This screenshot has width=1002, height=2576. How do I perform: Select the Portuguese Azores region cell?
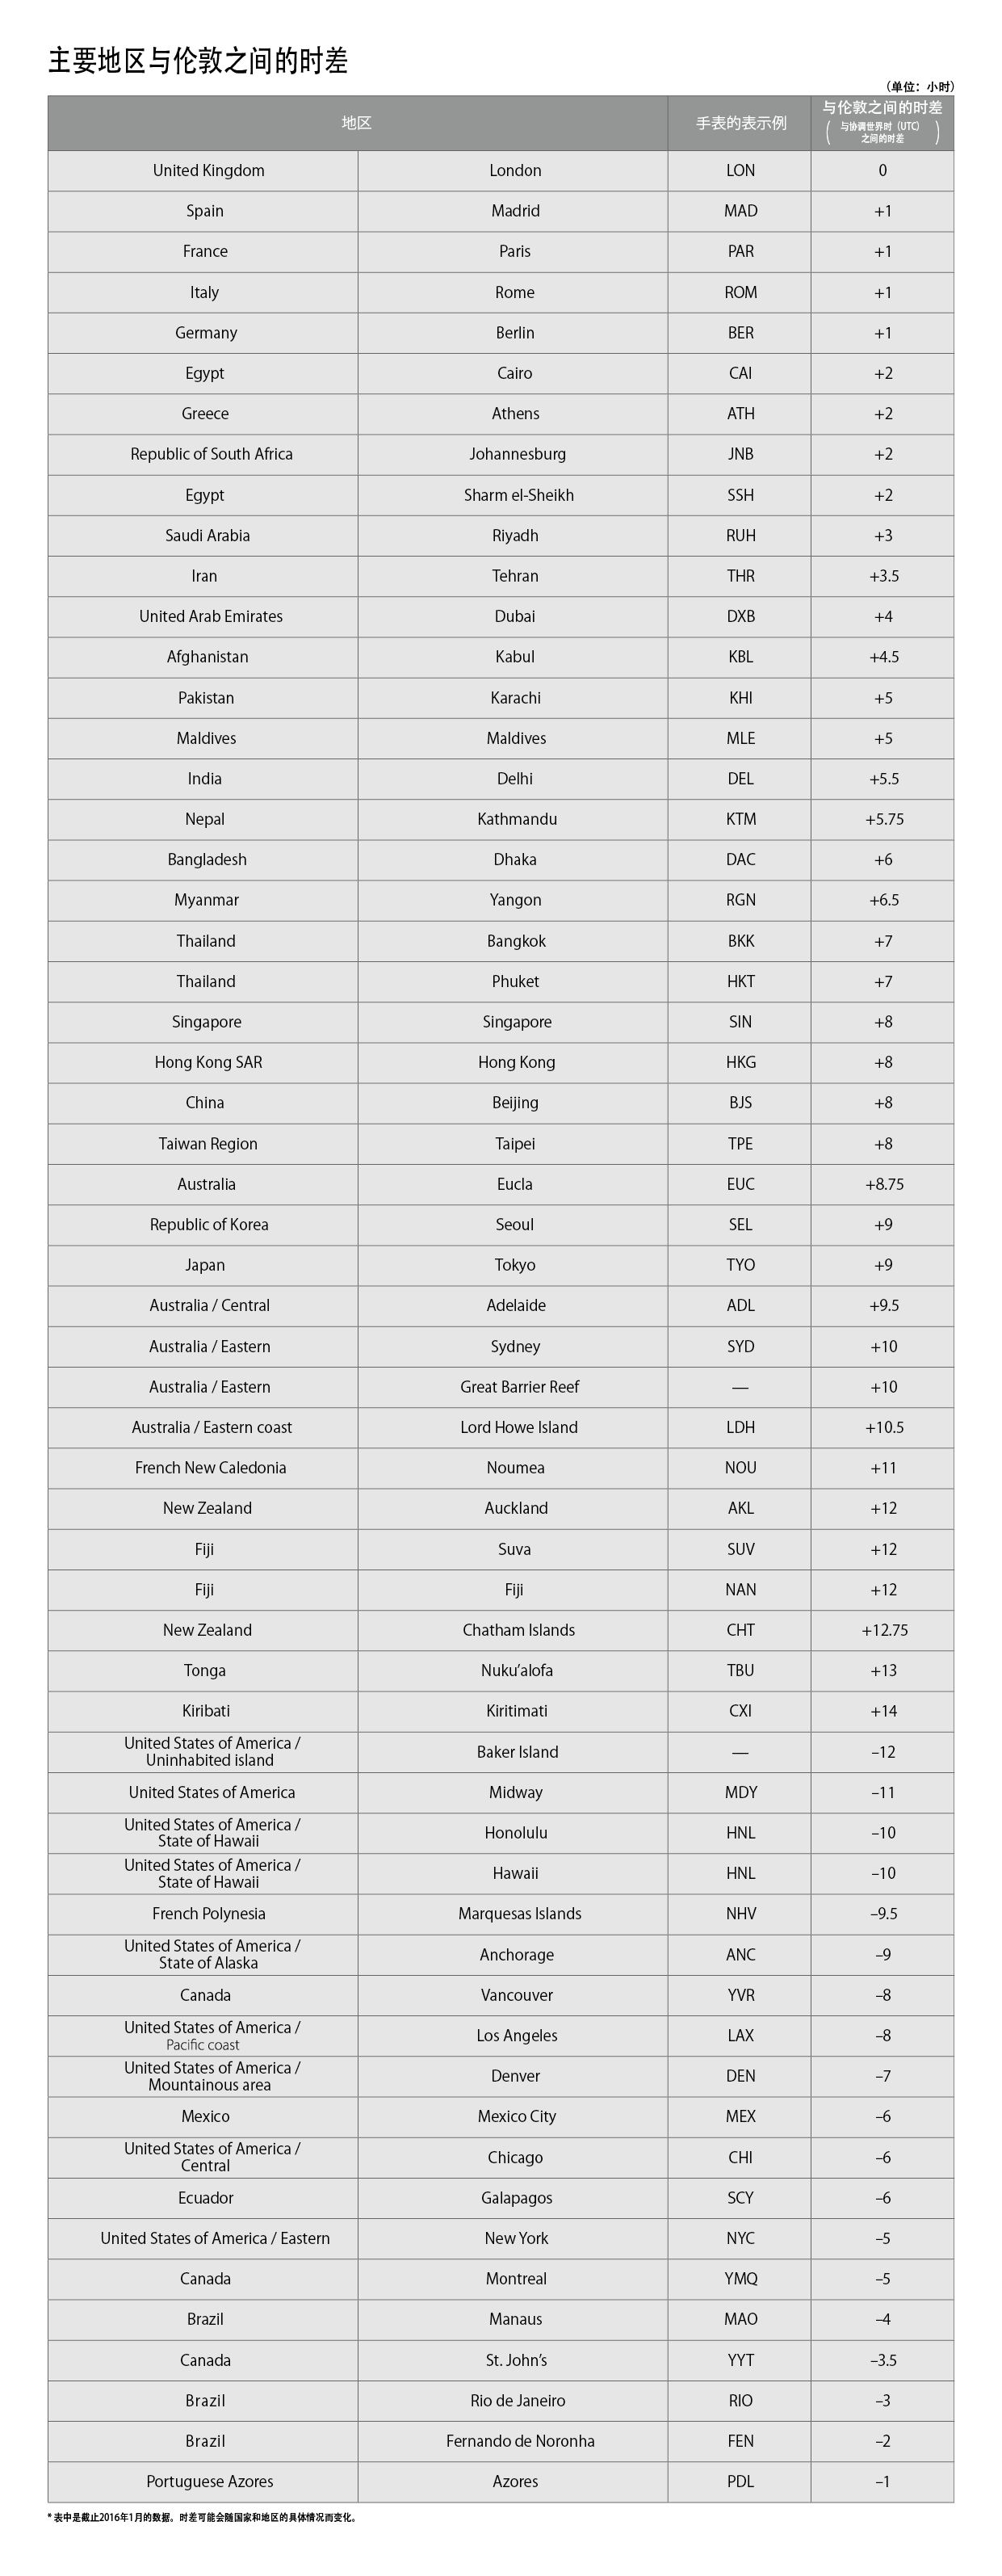pyautogui.click(x=209, y=2482)
